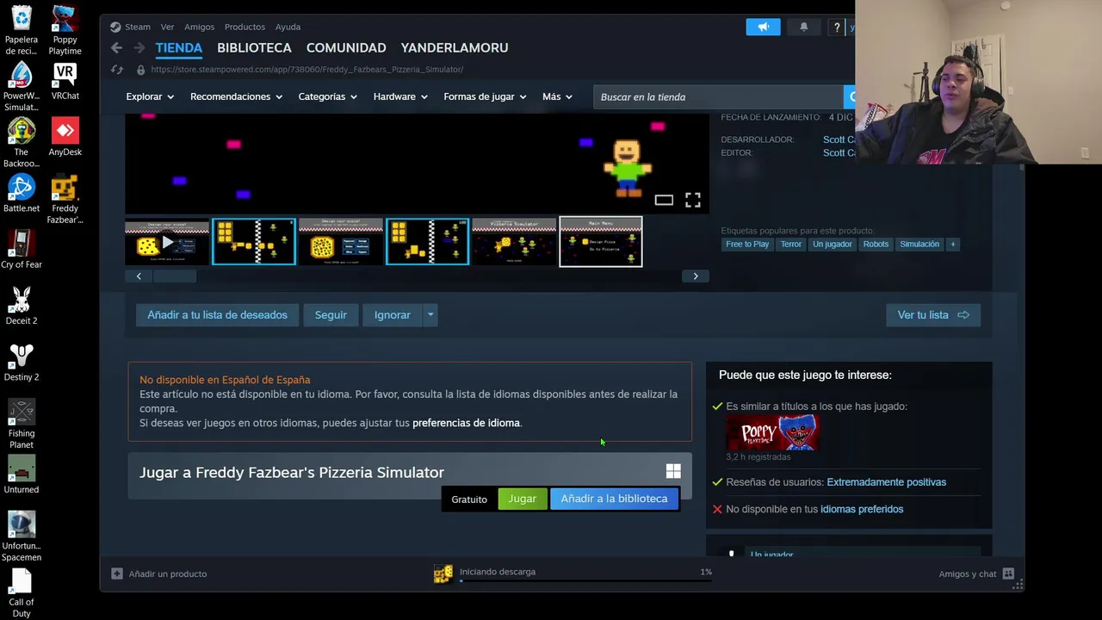Screen dimensions: 1102x620
Task: Click the Steam back navigation arrow
Action: coord(117,48)
